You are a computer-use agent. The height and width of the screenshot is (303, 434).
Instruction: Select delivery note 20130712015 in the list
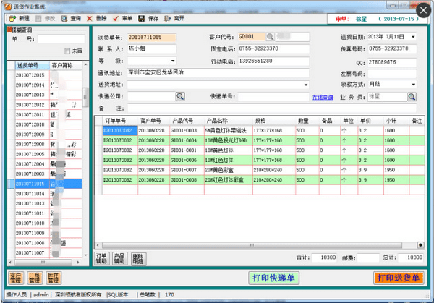coord(30,75)
